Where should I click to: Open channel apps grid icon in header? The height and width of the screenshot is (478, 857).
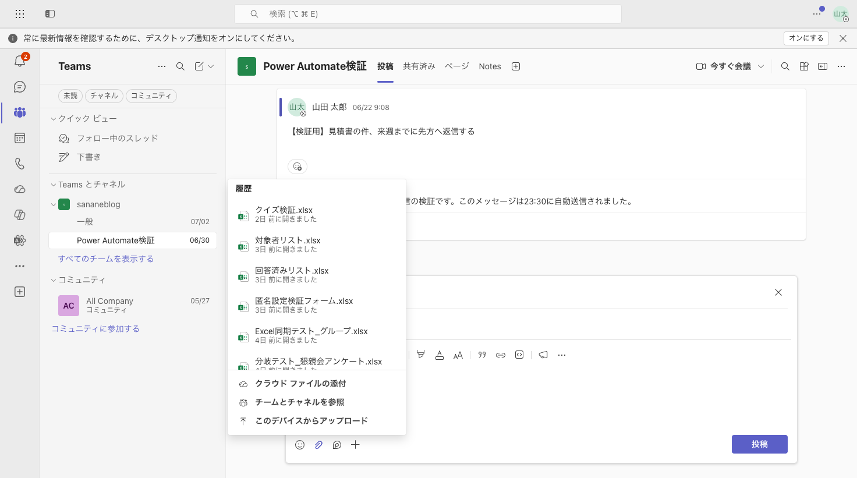pyautogui.click(x=804, y=66)
